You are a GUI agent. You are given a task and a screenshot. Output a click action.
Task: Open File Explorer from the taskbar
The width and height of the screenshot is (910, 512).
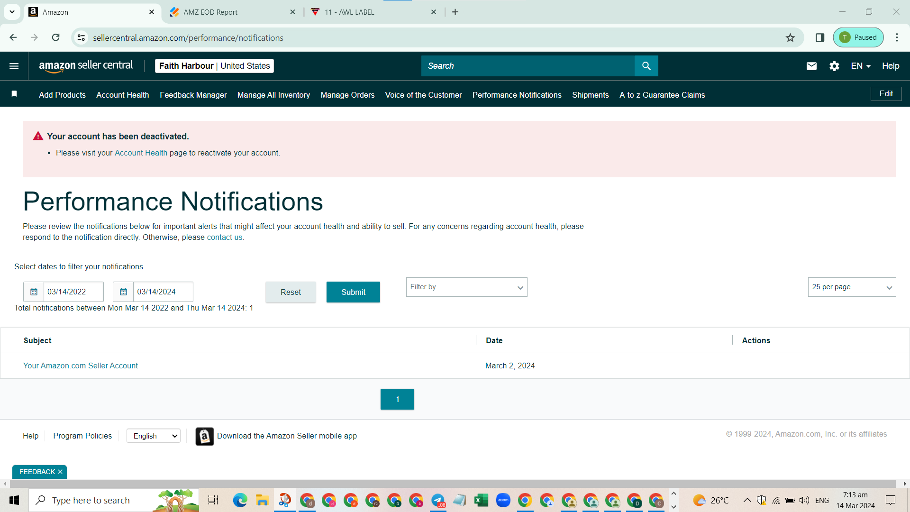[262, 500]
